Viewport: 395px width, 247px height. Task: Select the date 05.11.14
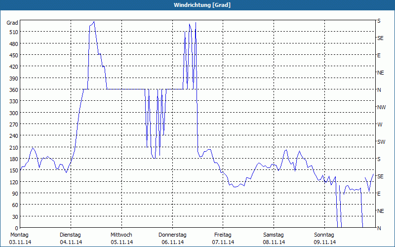point(121,242)
